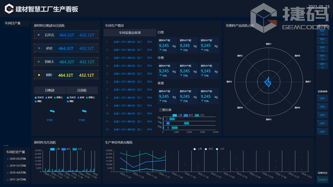Click the down triangle in last 中班 card
This screenshot has width=333, height=187.
201,76
